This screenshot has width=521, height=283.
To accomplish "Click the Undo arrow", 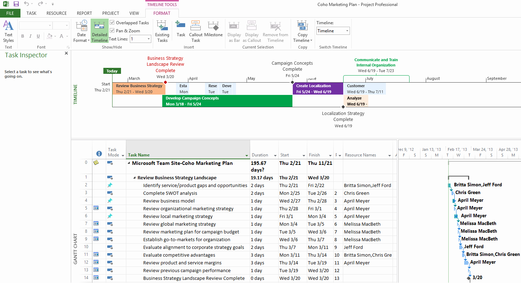I will (x=26, y=4).
